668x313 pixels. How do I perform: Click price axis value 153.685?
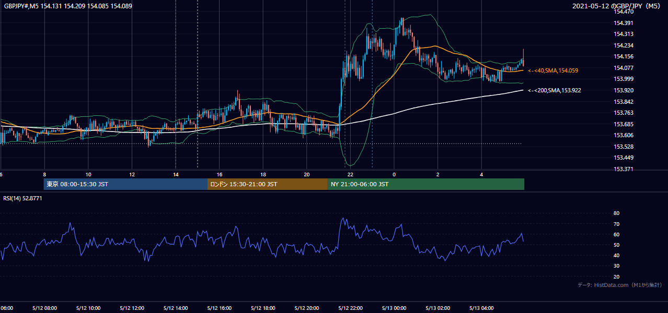[x=624, y=124]
